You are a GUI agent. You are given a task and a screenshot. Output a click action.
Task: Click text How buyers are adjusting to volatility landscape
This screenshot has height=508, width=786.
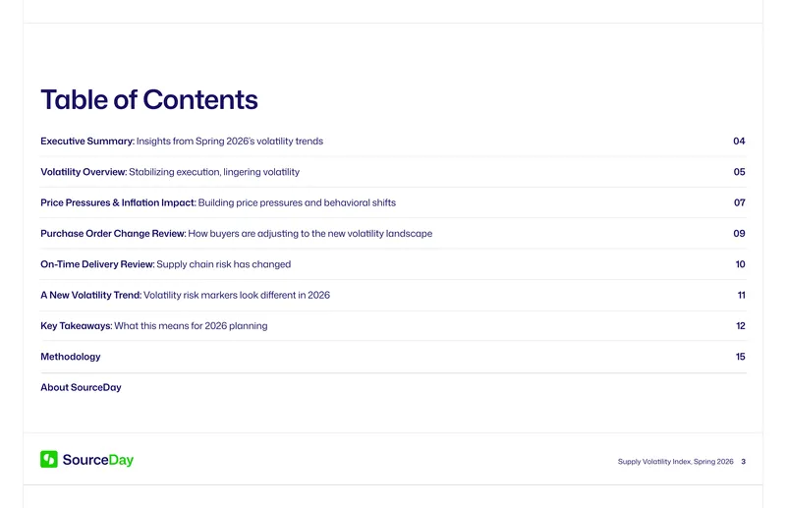[310, 234]
